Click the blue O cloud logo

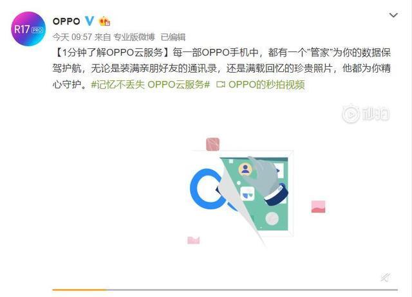pyautogui.click(x=206, y=189)
